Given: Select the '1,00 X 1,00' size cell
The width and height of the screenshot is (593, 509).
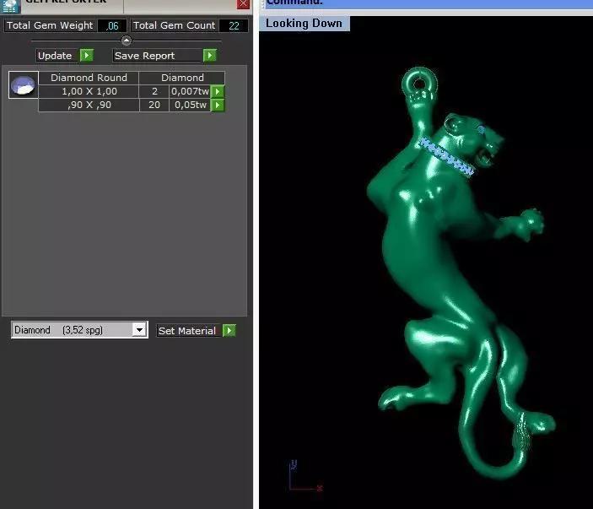Looking at the screenshot, I should click(89, 91).
